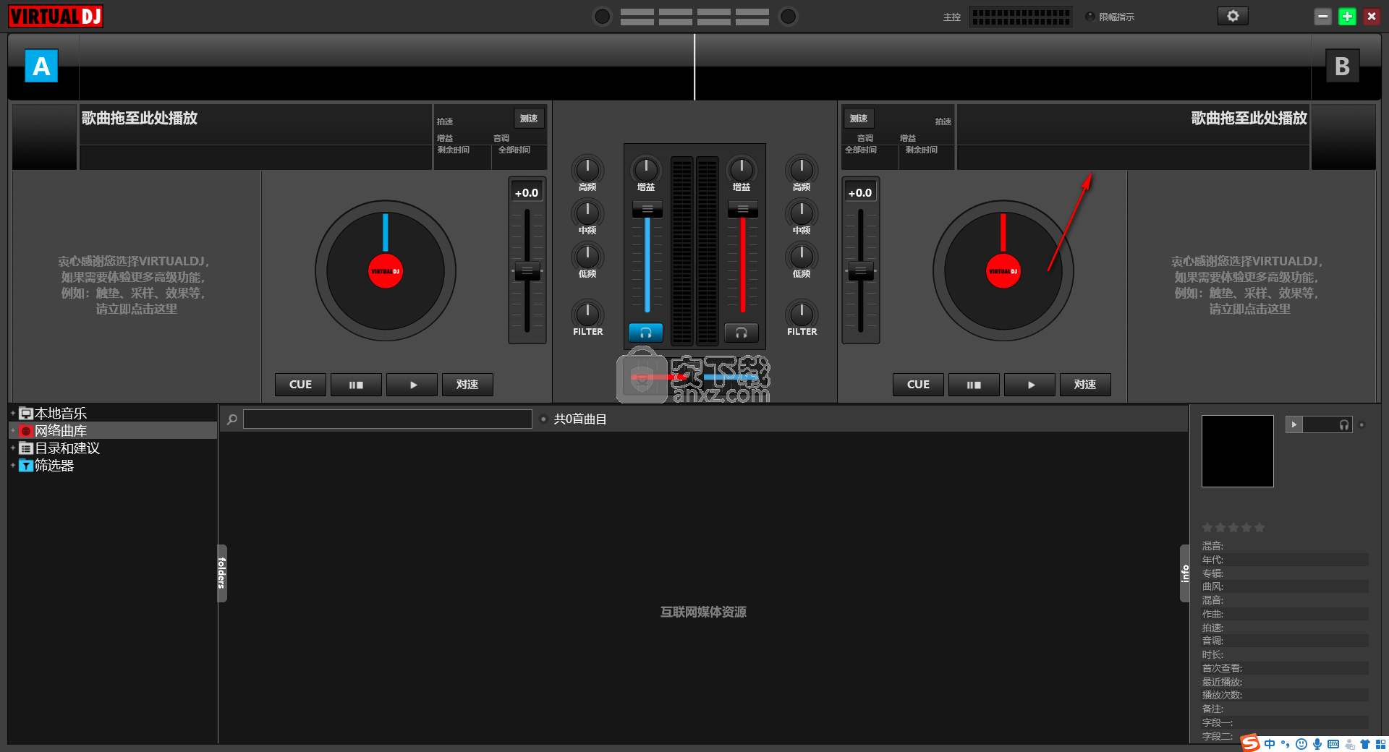This screenshot has width=1389, height=752.
Task: Expand 筛选器 tree node
Action: coord(13,465)
